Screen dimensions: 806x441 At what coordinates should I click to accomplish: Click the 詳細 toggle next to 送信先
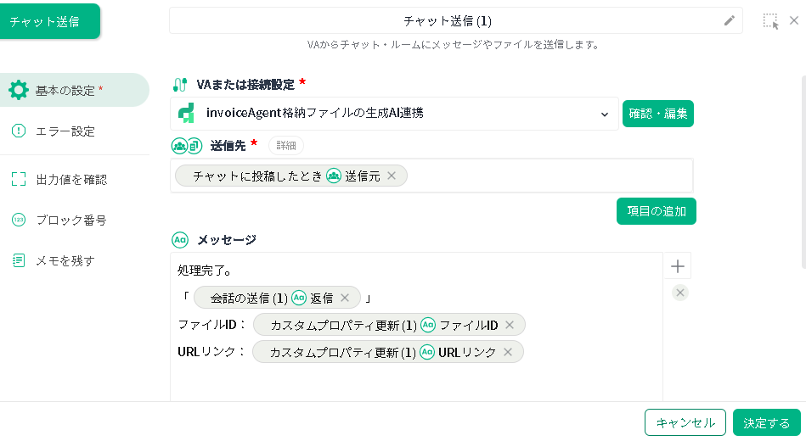point(286,146)
